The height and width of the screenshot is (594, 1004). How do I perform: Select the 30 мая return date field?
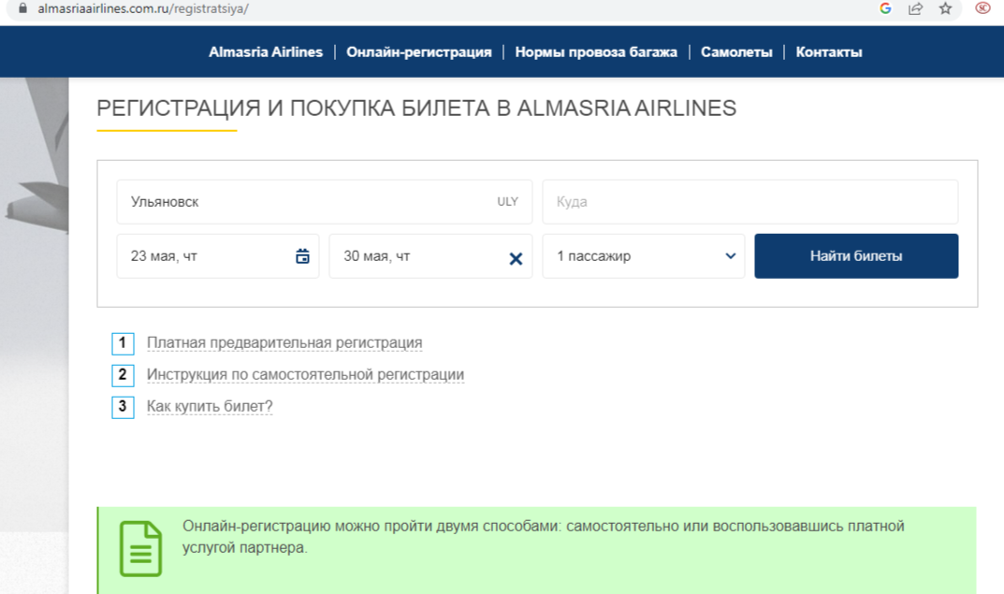coord(430,256)
